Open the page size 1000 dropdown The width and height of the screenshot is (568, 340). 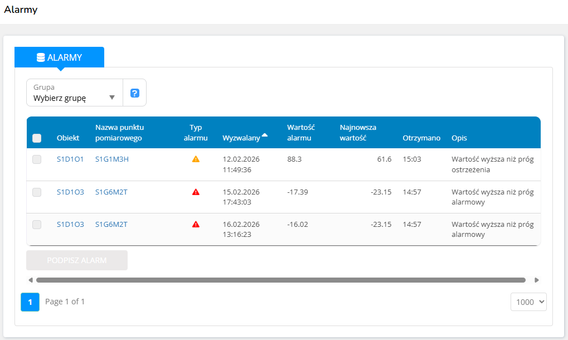(528, 302)
